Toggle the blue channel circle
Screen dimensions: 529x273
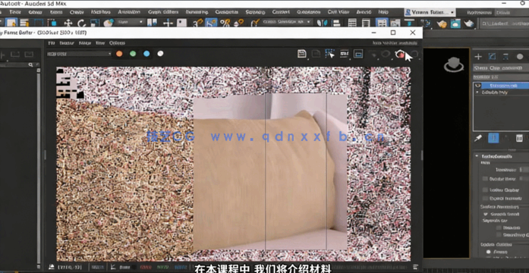pyautogui.click(x=146, y=54)
